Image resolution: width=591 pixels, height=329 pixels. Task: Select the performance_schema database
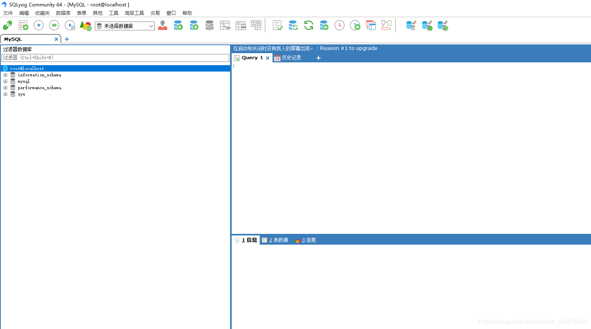pyautogui.click(x=39, y=88)
